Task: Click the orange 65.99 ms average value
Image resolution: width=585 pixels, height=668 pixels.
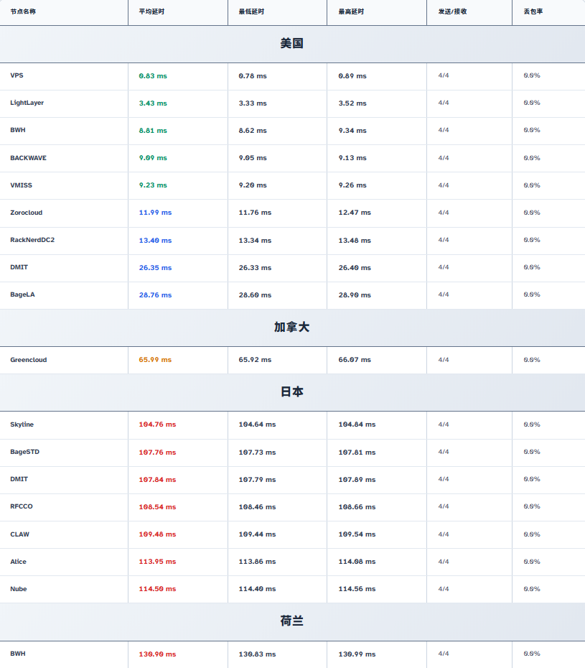Action: tap(155, 360)
